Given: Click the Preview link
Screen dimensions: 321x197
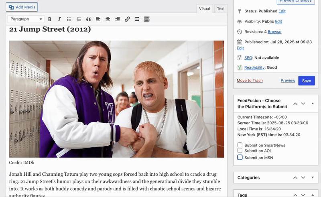Looking at the screenshot, I should point(288,81).
